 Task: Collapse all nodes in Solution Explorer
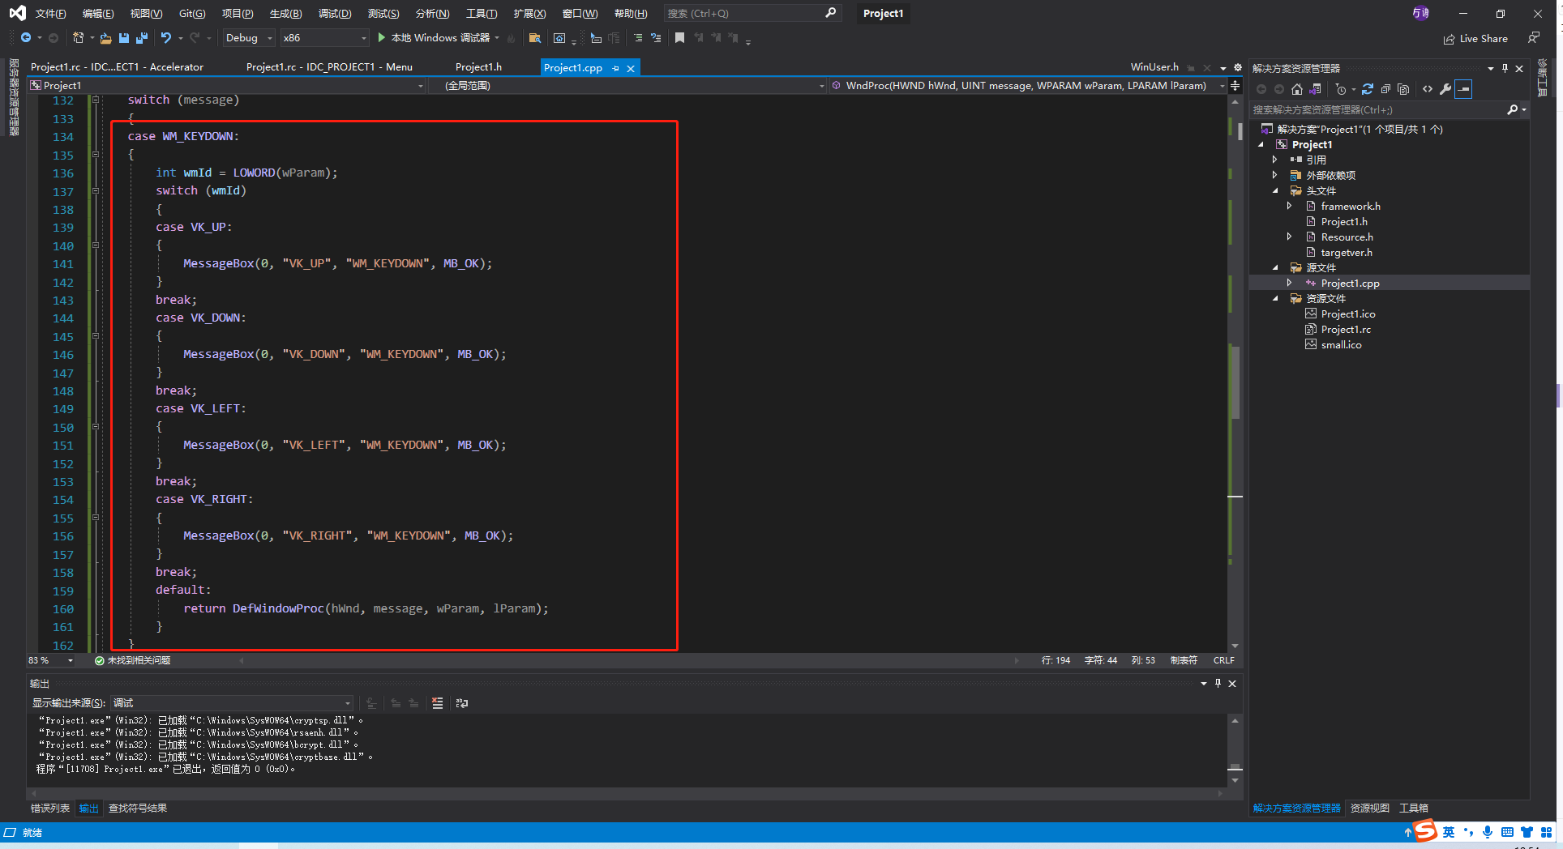point(1385,89)
